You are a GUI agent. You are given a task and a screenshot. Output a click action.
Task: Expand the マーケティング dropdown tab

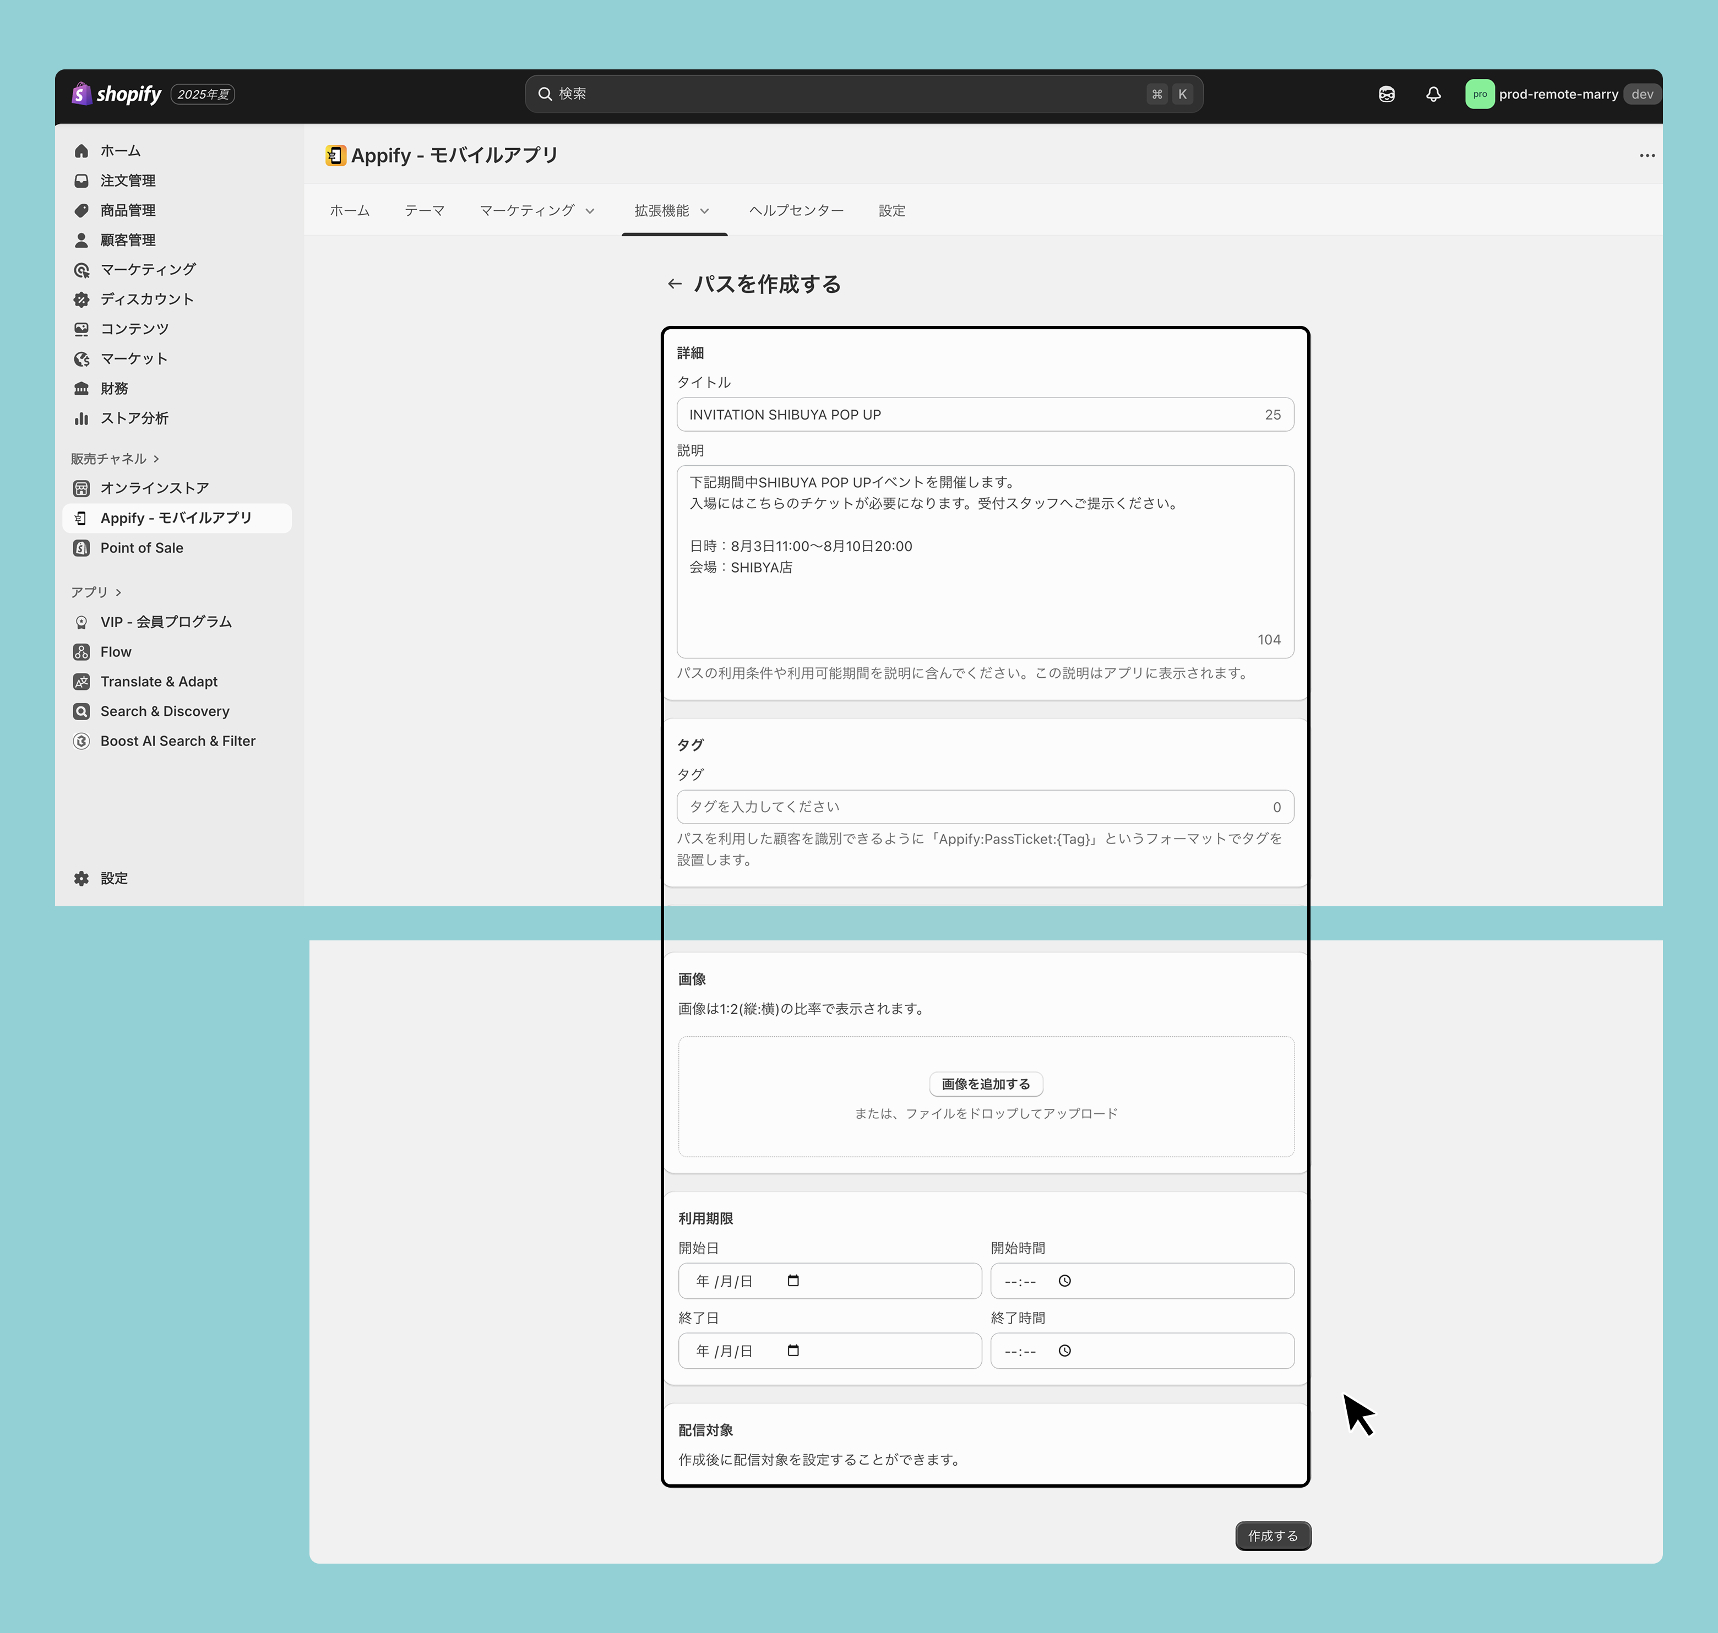point(536,211)
